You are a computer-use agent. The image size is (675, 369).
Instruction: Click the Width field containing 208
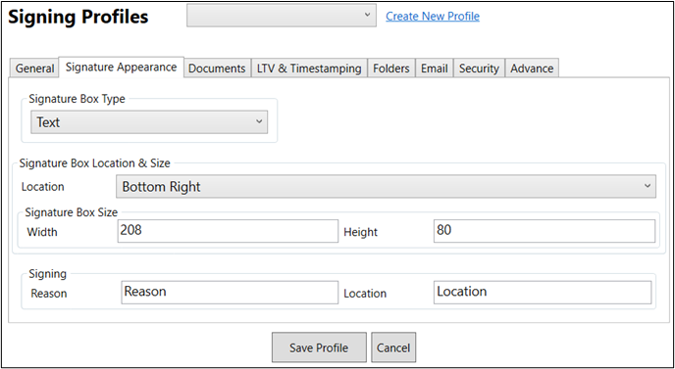point(228,231)
